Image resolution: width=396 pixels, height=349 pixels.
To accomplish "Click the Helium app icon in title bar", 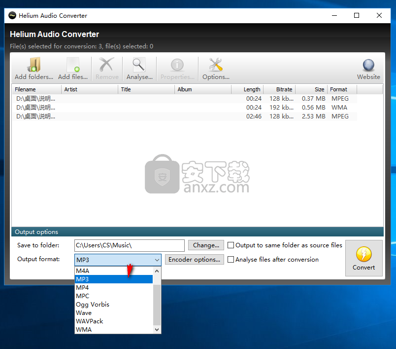I will (12, 15).
